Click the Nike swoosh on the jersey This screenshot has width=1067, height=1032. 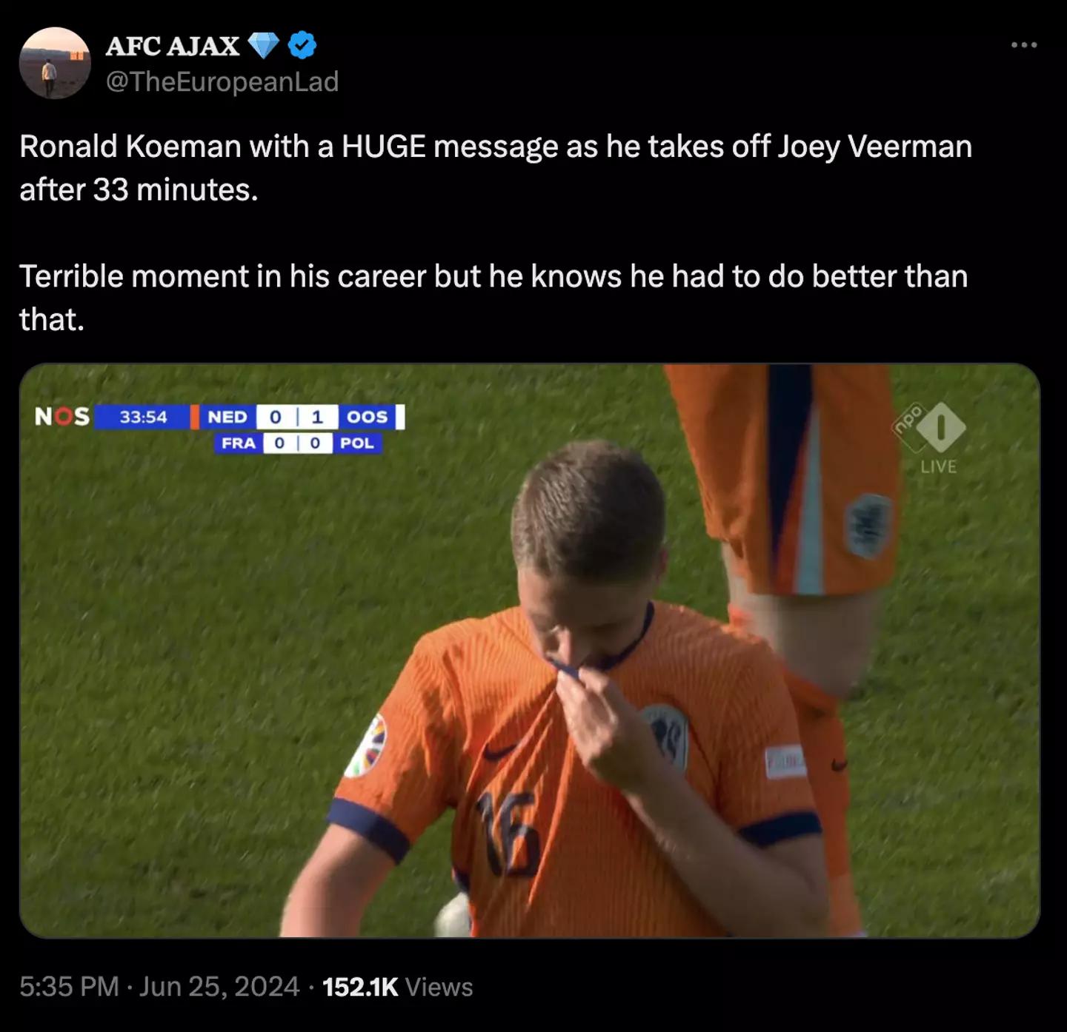pyautogui.click(x=501, y=753)
